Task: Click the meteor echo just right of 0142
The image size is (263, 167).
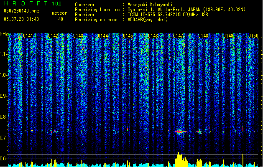Action: 55,132
